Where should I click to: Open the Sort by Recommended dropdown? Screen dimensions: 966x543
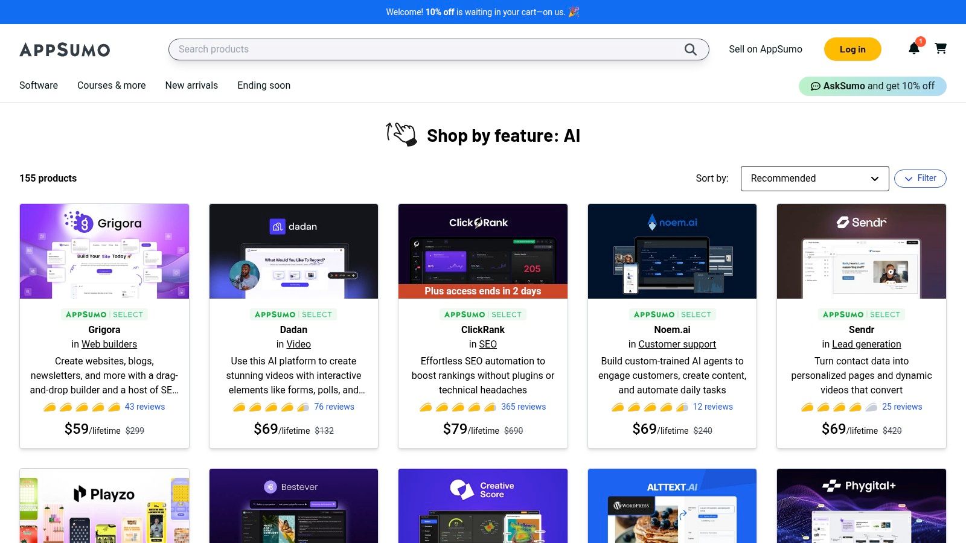pos(814,179)
